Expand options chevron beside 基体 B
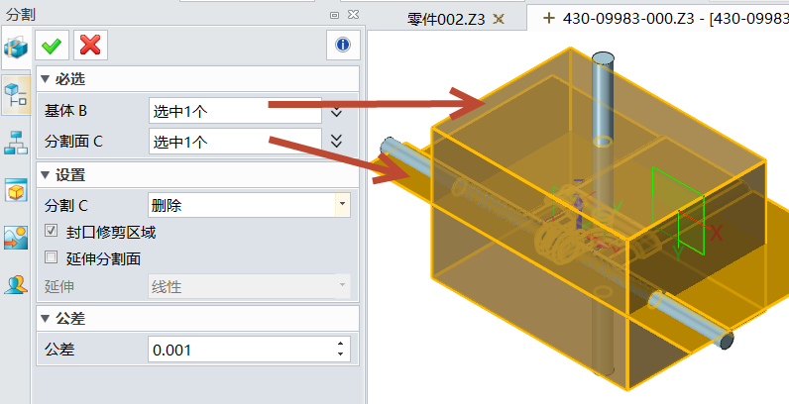The height and width of the screenshot is (404, 789). (337, 111)
